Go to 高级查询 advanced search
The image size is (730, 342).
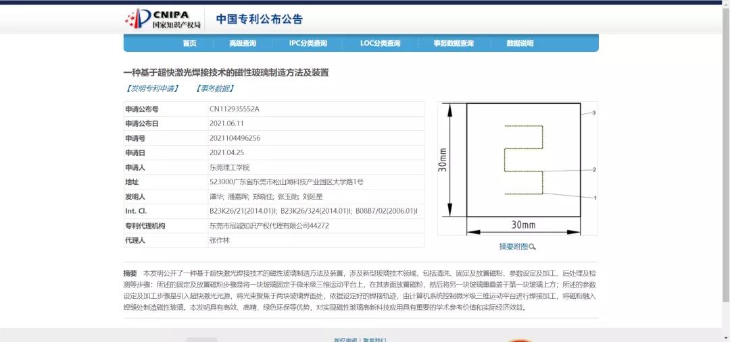tap(243, 43)
